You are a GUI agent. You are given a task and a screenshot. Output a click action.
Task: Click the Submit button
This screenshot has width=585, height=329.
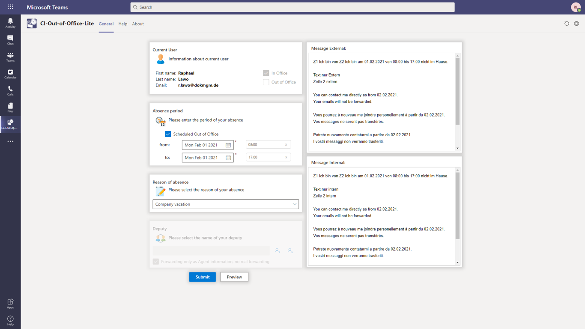click(203, 277)
